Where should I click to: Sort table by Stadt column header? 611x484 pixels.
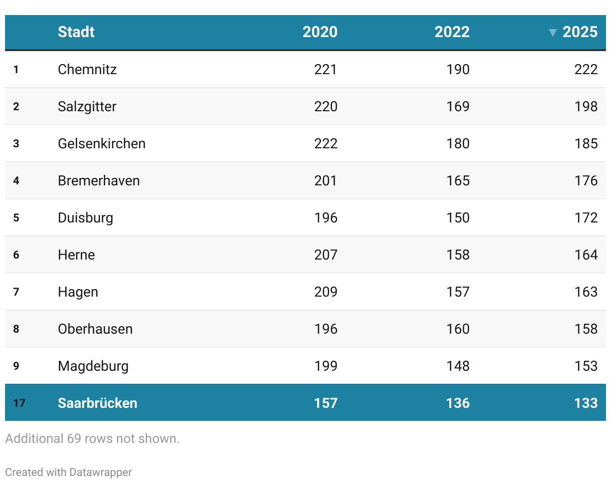tap(76, 32)
